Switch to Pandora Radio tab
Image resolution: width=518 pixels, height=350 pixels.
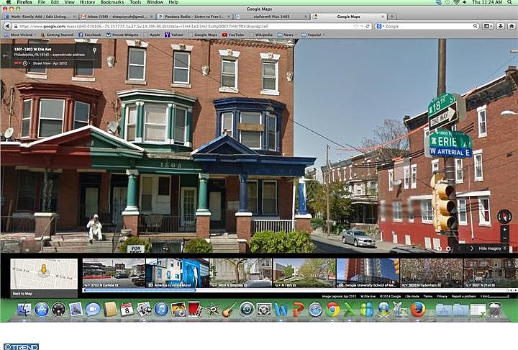(194, 17)
